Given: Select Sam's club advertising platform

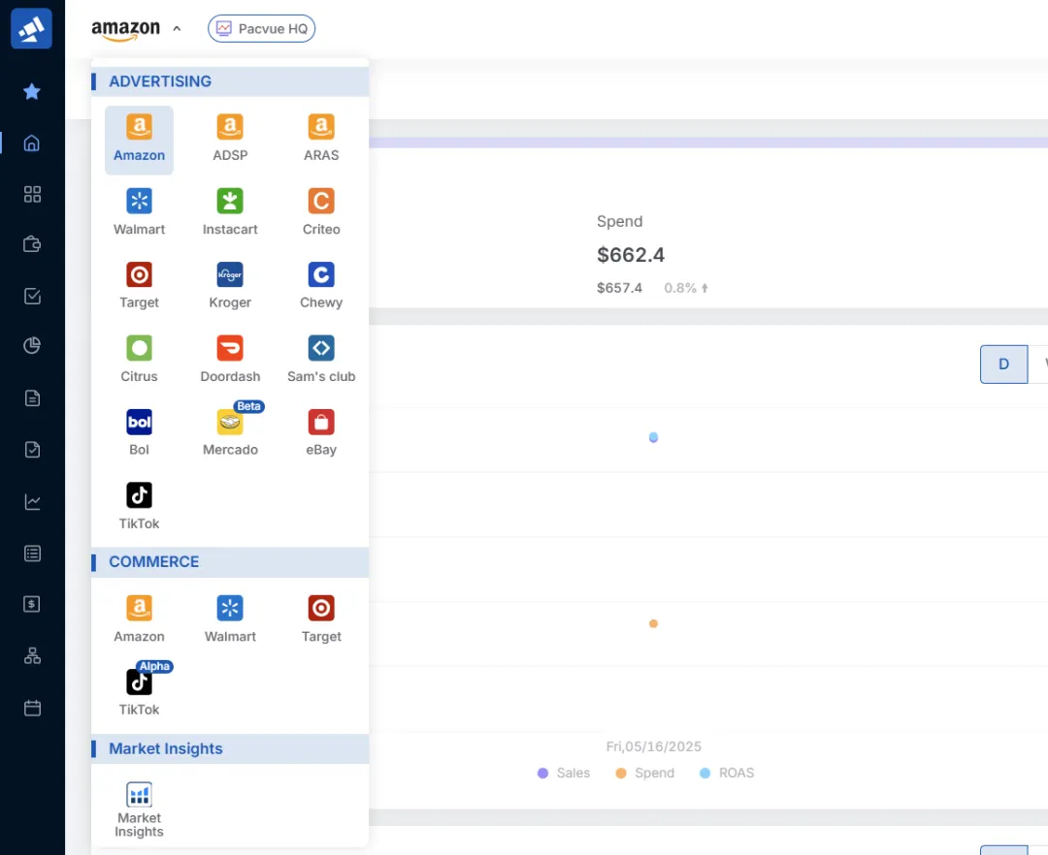Looking at the screenshot, I should [x=321, y=359].
